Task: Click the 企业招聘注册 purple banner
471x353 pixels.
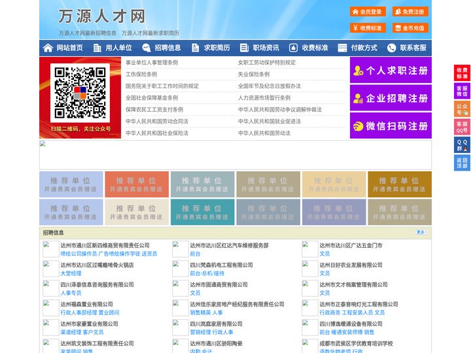Action: (391, 98)
